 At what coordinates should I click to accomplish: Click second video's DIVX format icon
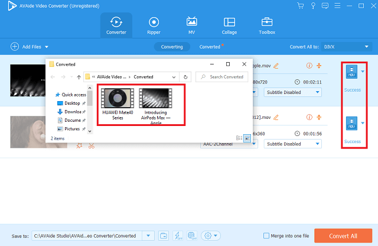(351, 124)
